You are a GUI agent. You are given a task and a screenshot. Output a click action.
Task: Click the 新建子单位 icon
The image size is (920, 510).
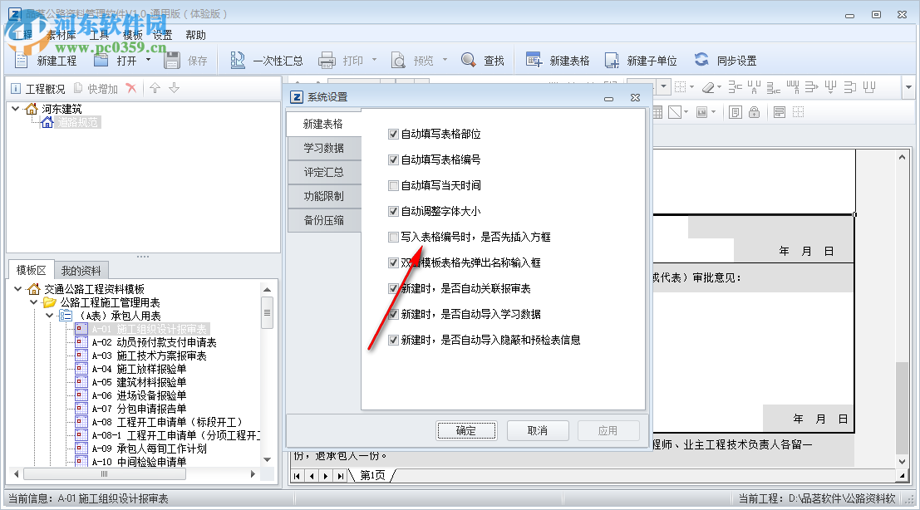point(611,59)
